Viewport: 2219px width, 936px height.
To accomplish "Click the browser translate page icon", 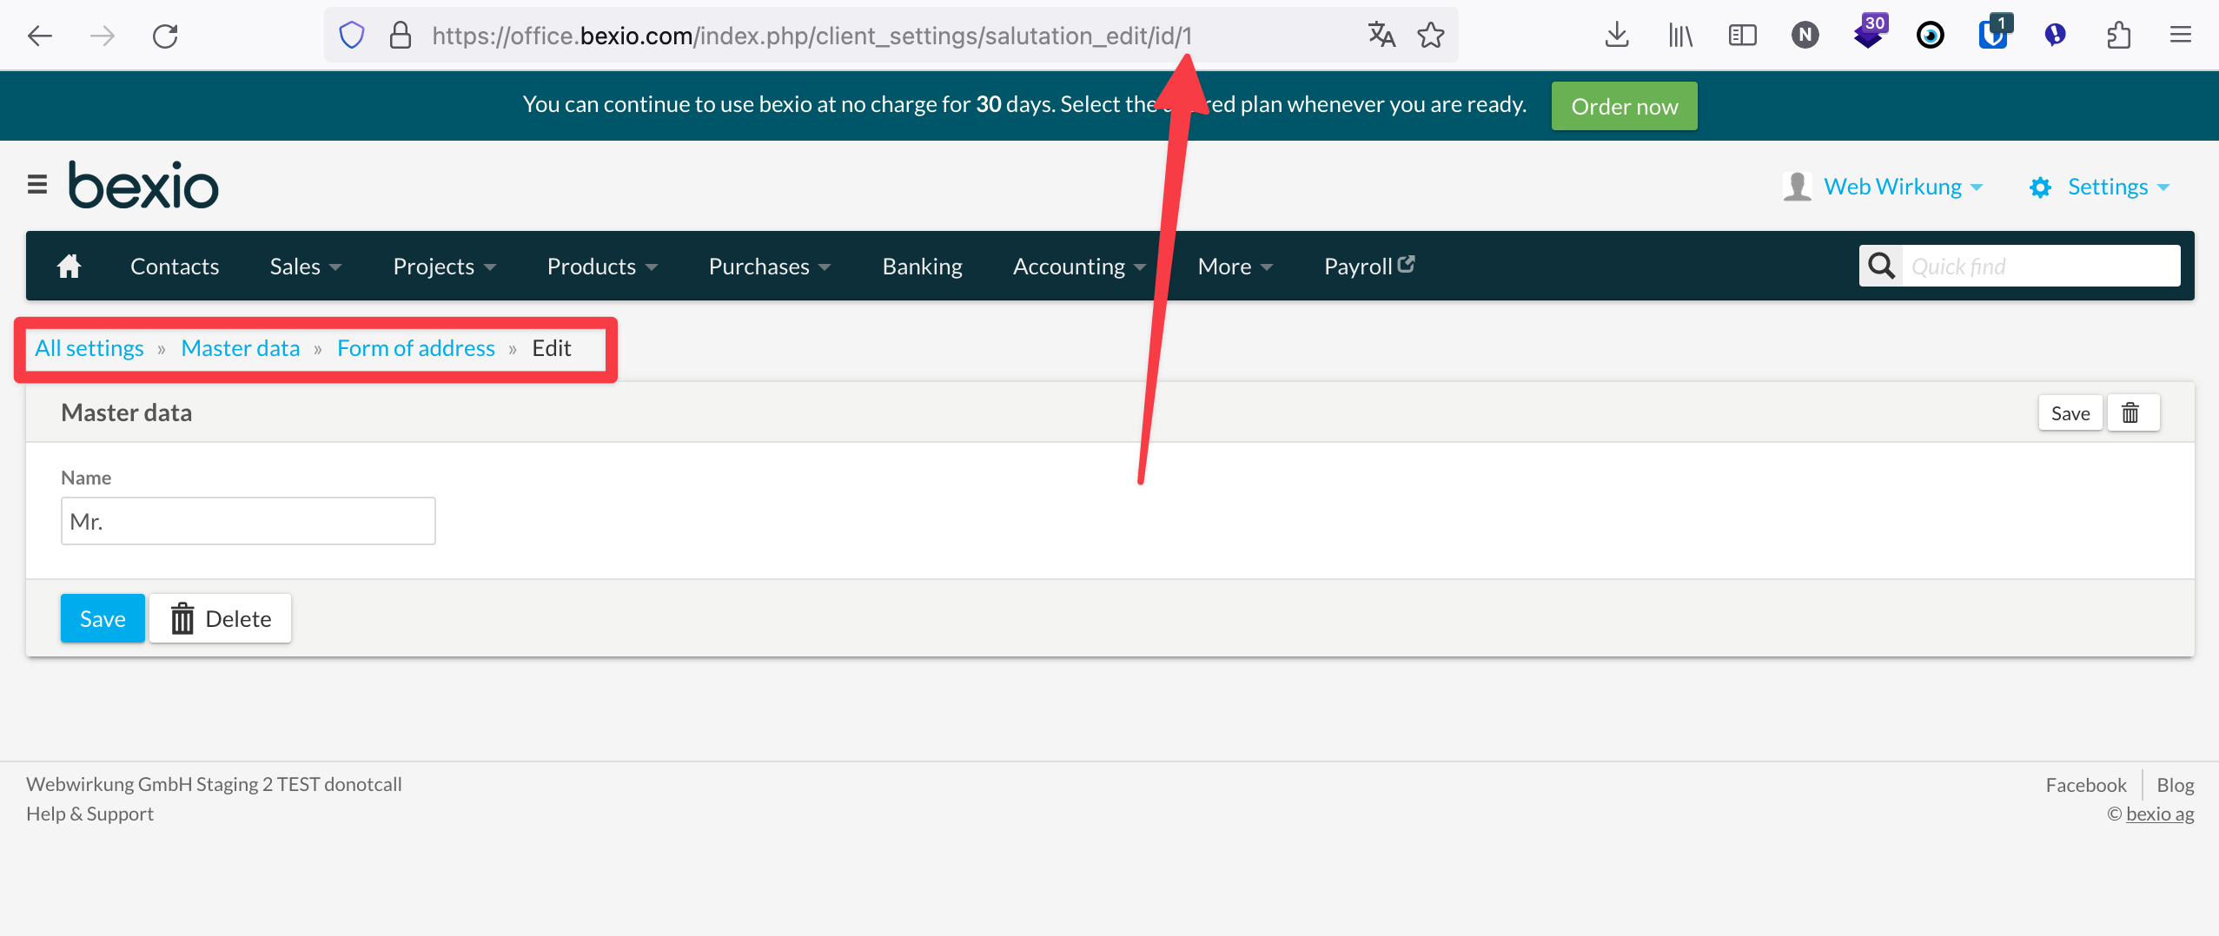I will (x=1381, y=36).
